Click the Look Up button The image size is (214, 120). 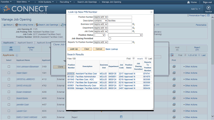74,49
